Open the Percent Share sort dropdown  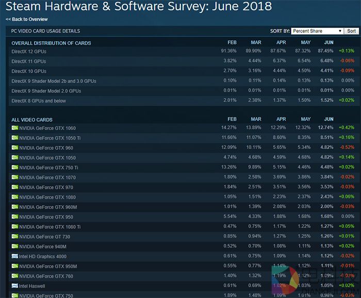pos(317,31)
